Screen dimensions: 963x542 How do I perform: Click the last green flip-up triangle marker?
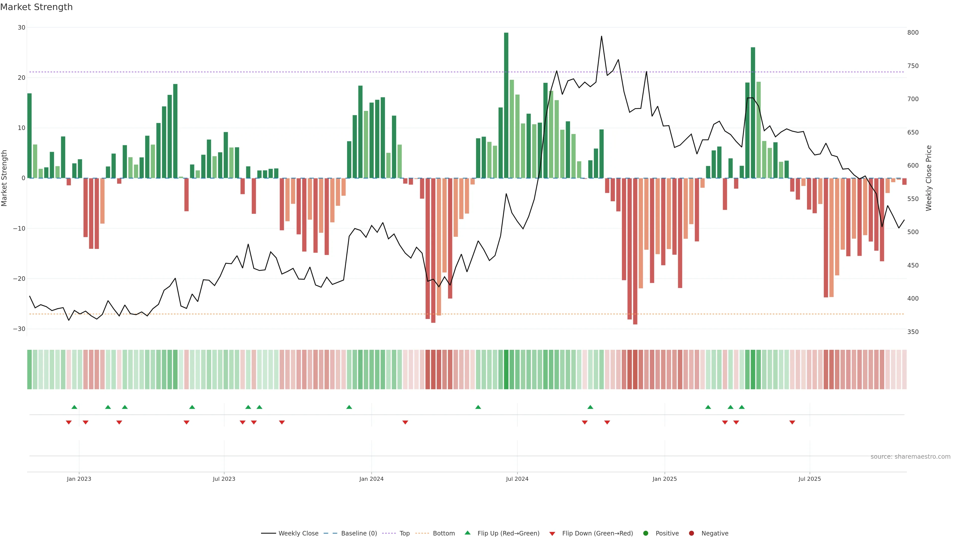point(742,407)
